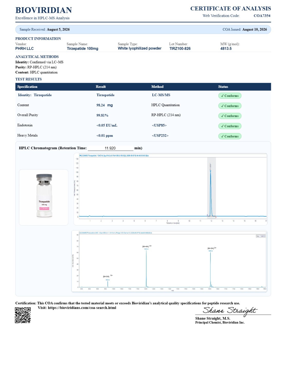
Task: Click Conforms badge in Overall Purity row
Action: coord(230,116)
